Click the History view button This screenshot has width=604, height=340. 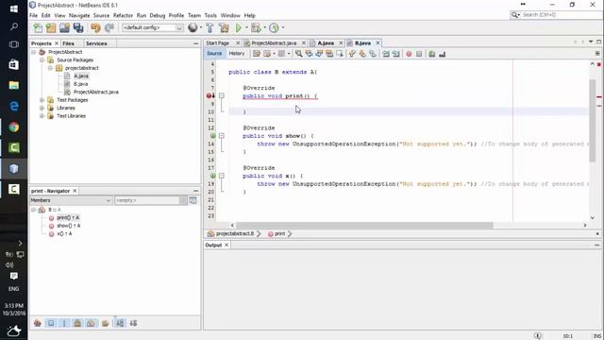(x=237, y=54)
